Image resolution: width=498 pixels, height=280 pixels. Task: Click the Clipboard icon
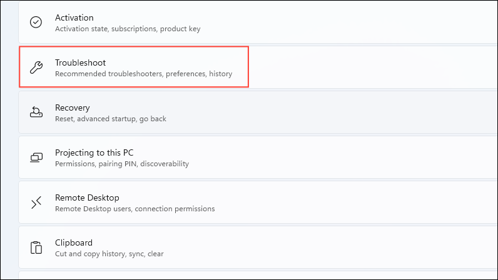pos(36,247)
